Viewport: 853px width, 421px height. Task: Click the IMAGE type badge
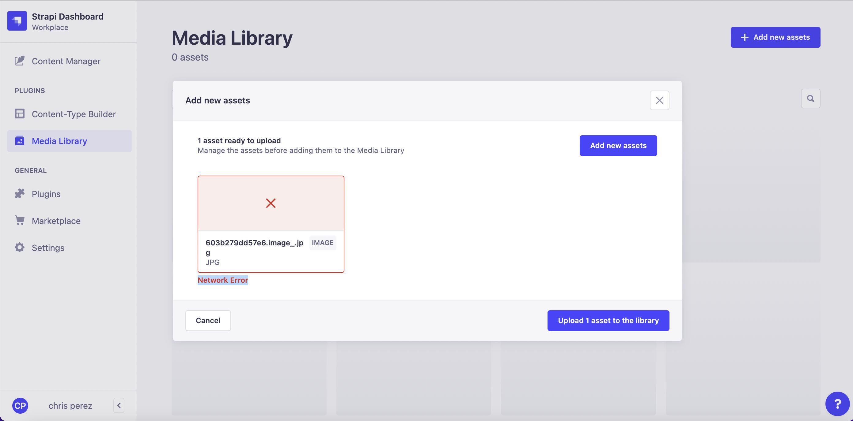pyautogui.click(x=323, y=243)
